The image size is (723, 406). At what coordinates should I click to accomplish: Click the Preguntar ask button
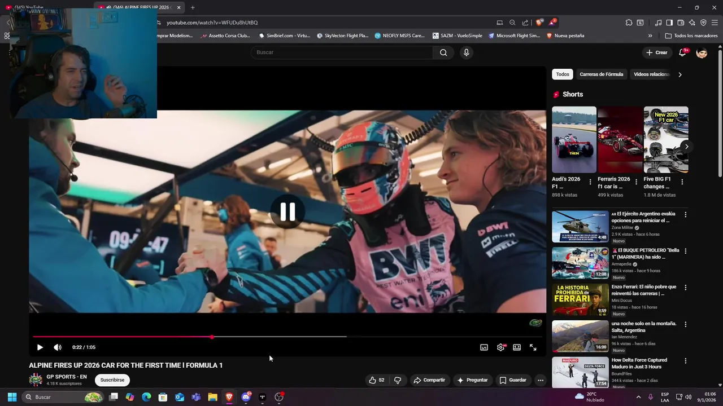(x=472, y=380)
